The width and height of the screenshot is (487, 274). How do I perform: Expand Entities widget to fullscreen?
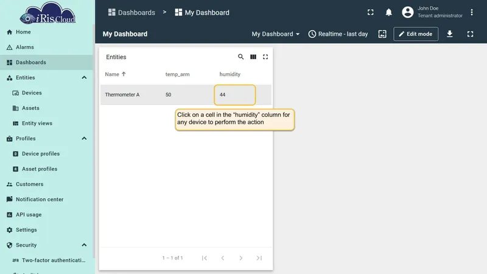265,57
